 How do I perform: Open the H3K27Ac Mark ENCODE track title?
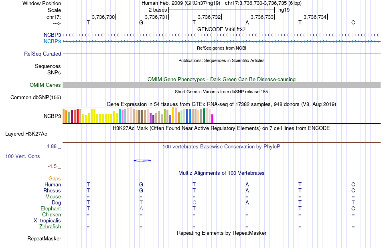[221, 128]
